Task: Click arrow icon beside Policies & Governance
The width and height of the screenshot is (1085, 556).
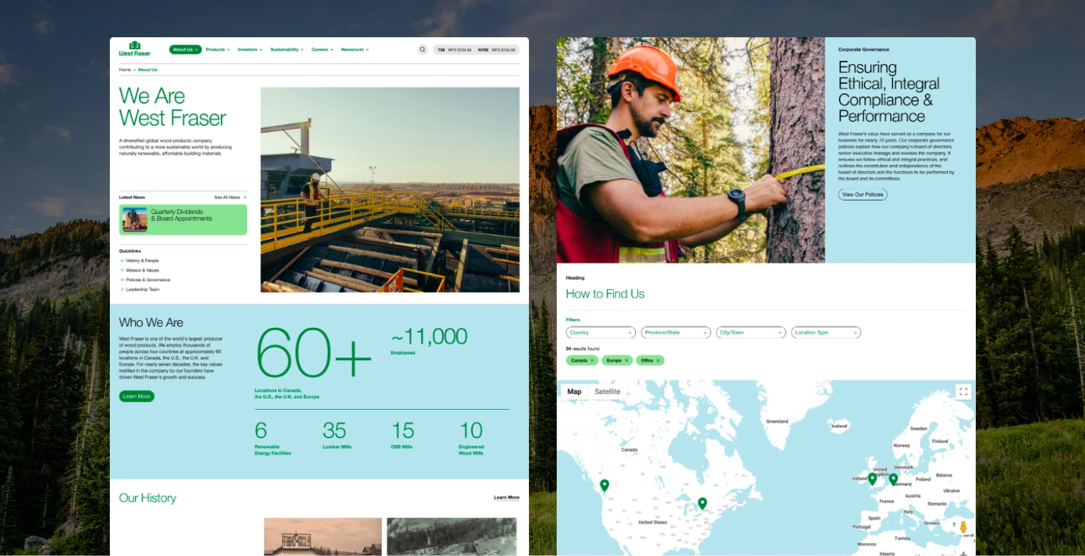Action: pyautogui.click(x=122, y=280)
